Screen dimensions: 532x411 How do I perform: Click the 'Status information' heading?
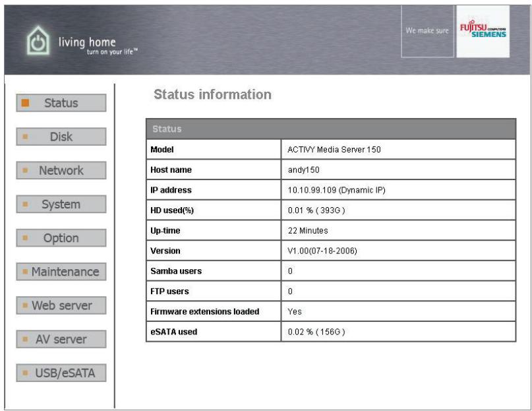tap(212, 94)
